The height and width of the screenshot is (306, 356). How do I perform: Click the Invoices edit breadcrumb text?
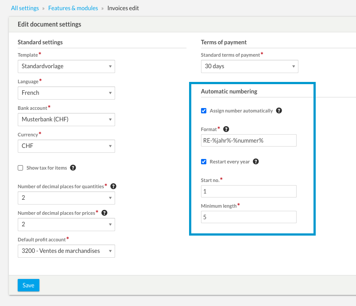pos(123,8)
